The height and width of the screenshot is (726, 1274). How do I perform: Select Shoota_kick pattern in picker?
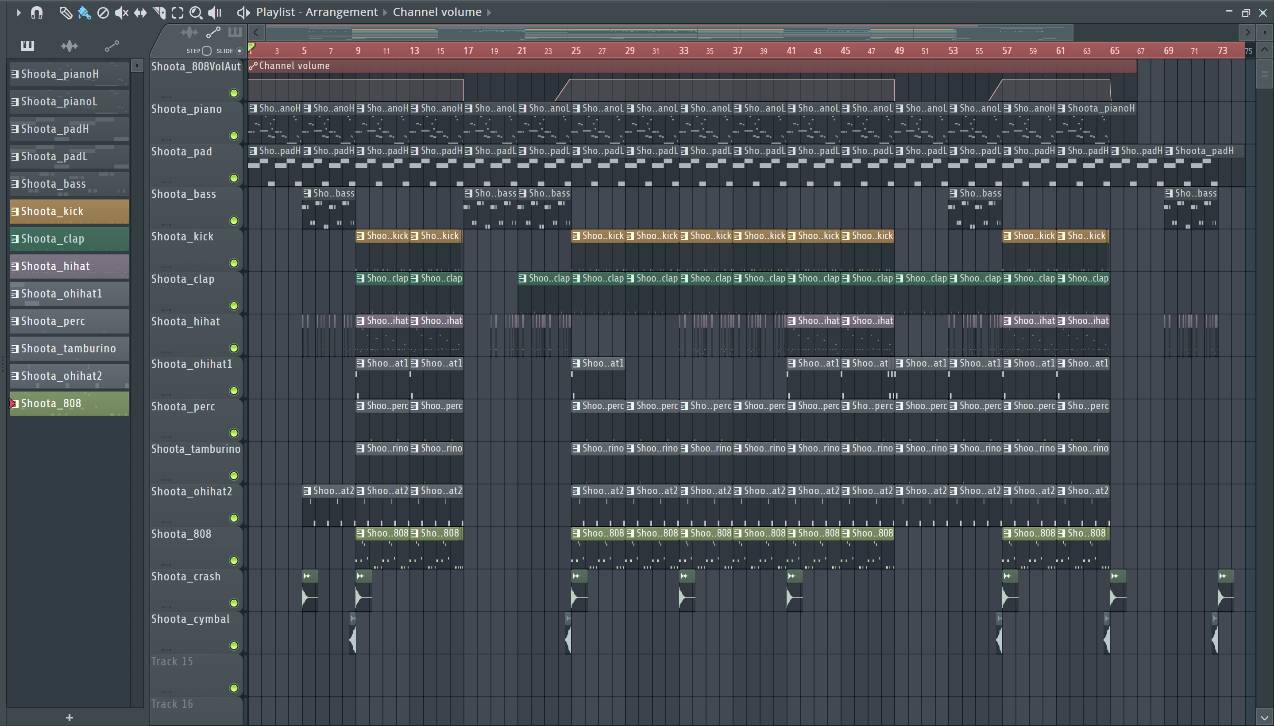(69, 212)
